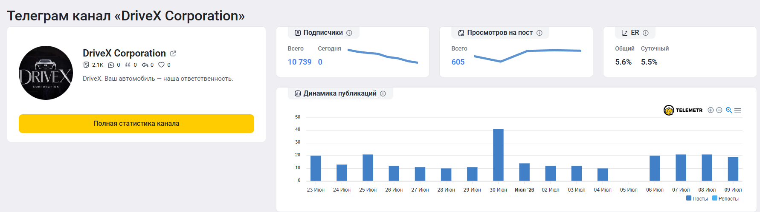Viewport: 760px width, 212px height.
Task: Open external link icon next to DriveX Corporation
Action: (x=173, y=54)
